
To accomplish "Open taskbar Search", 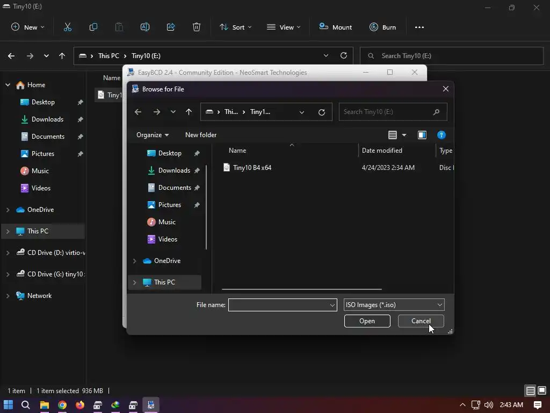I will click(26, 405).
